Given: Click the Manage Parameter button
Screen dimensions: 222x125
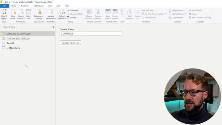Looking at the screenshot, I should tap(70, 43).
